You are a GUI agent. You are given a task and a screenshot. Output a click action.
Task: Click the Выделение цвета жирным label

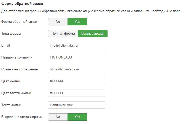(22, 117)
